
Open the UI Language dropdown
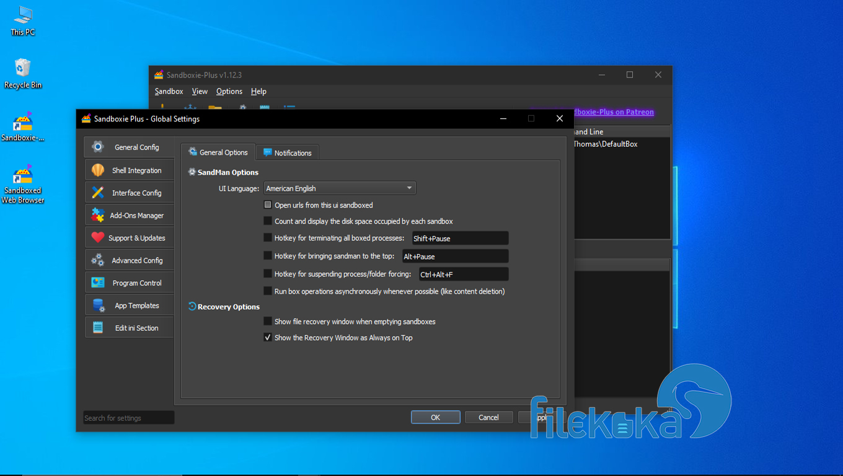340,188
